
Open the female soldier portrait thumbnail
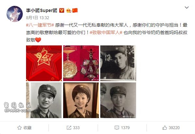click(81, 100)
